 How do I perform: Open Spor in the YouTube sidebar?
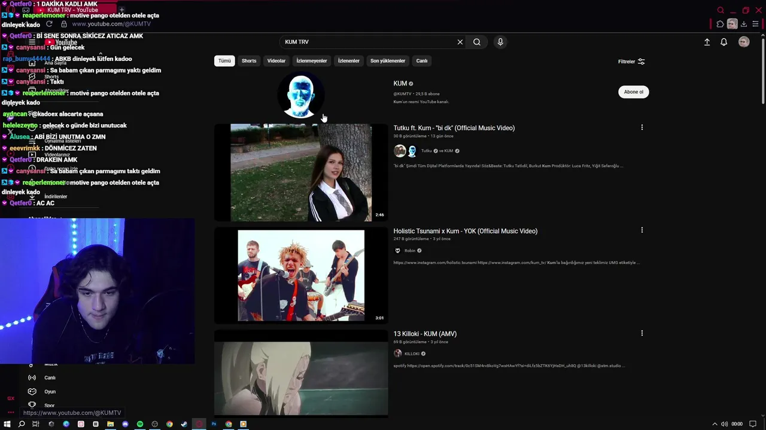pyautogui.click(x=49, y=406)
